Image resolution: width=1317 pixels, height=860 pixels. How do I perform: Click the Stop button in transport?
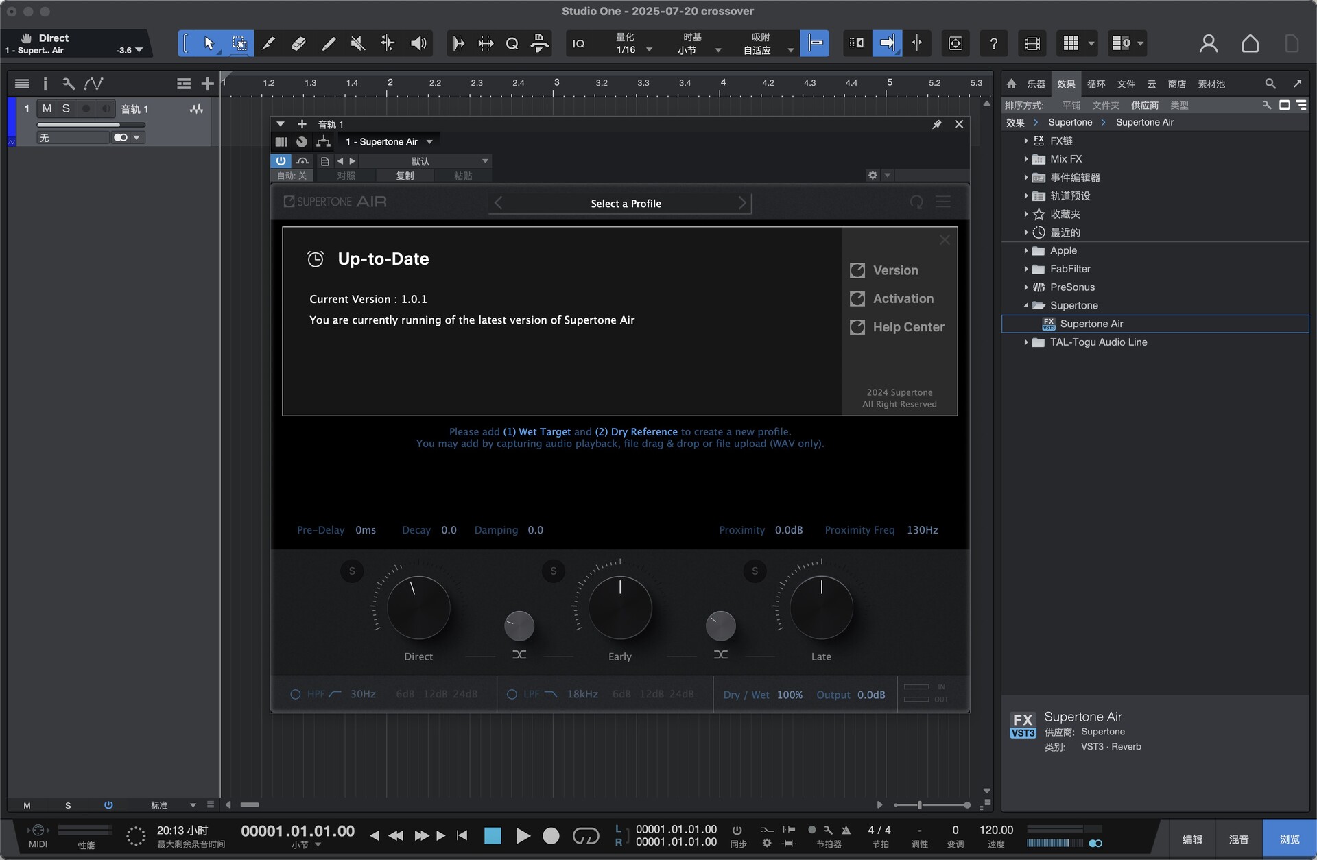pyautogui.click(x=493, y=835)
